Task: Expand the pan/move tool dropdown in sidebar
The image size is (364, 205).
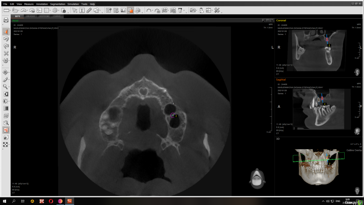Action: tap(9, 73)
